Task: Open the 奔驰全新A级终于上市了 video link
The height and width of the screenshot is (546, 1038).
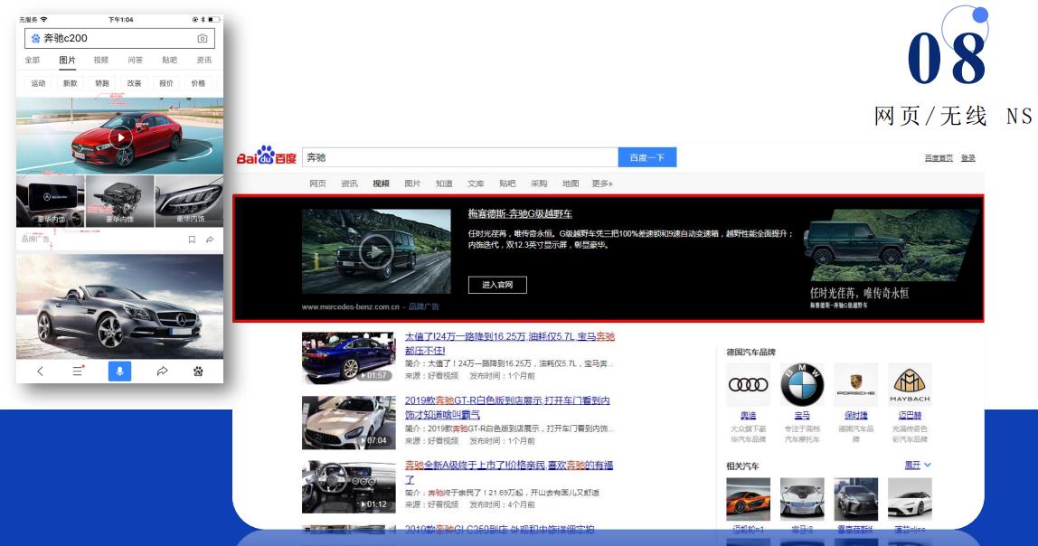Action: pyautogui.click(x=508, y=472)
